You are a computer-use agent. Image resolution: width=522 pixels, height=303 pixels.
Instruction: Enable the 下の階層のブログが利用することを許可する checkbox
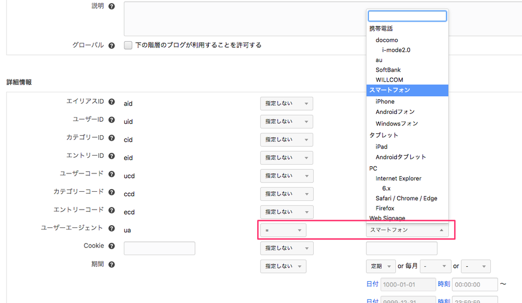(x=128, y=45)
